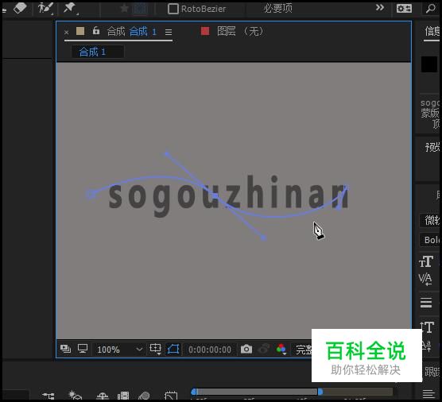The width and height of the screenshot is (442, 402).
Task: Open the search help magnifier
Action: point(430,9)
